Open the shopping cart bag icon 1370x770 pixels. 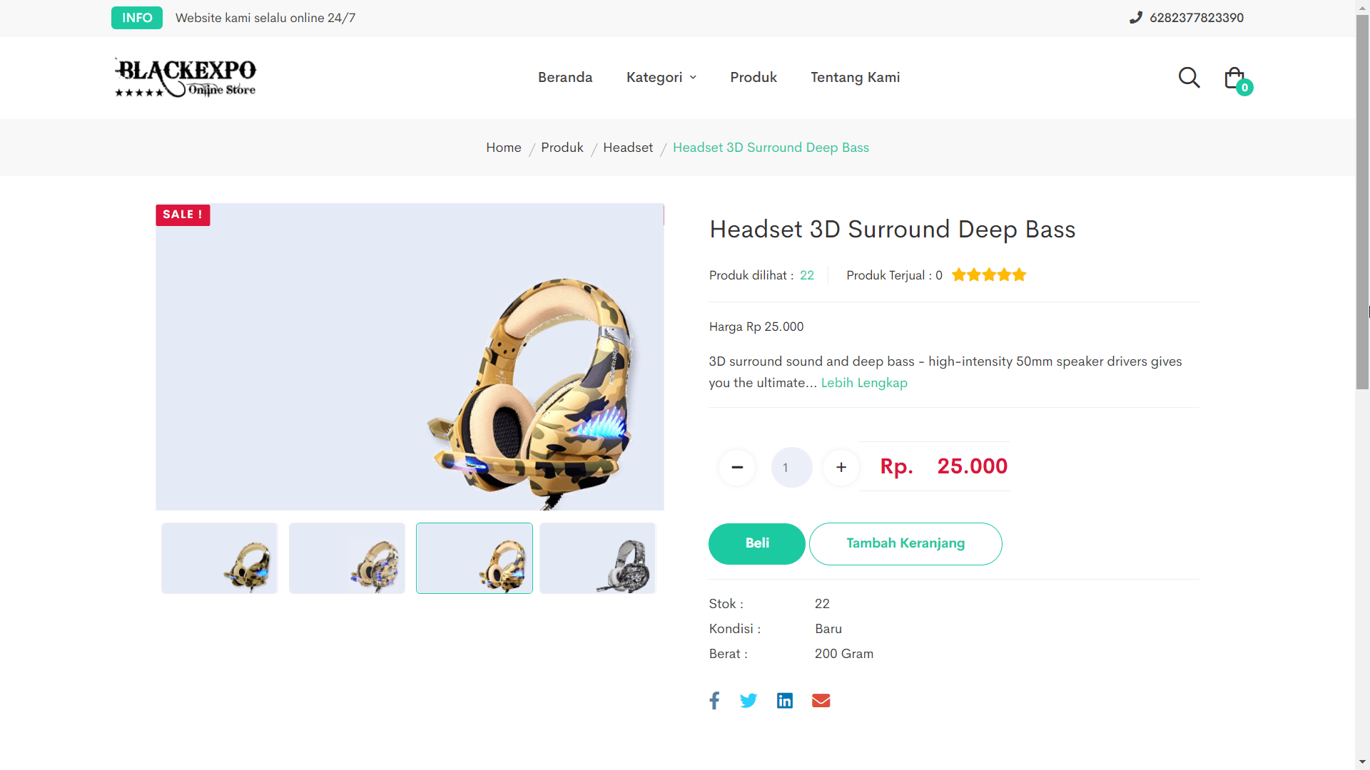1234,78
